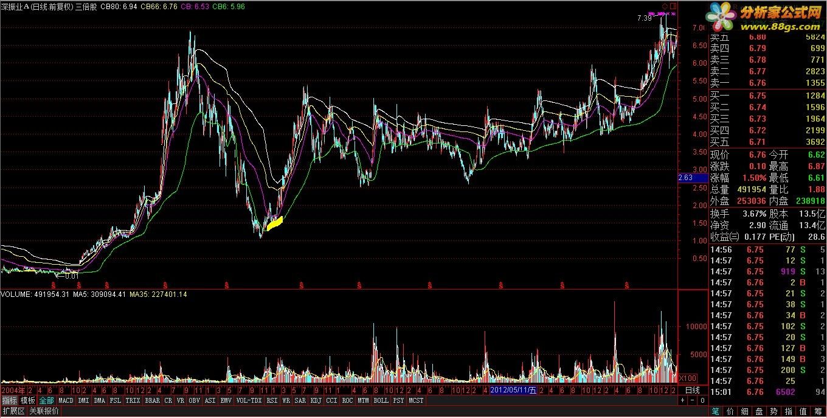Show the RSI indicator
This screenshot has height=418, width=827.
point(272,400)
